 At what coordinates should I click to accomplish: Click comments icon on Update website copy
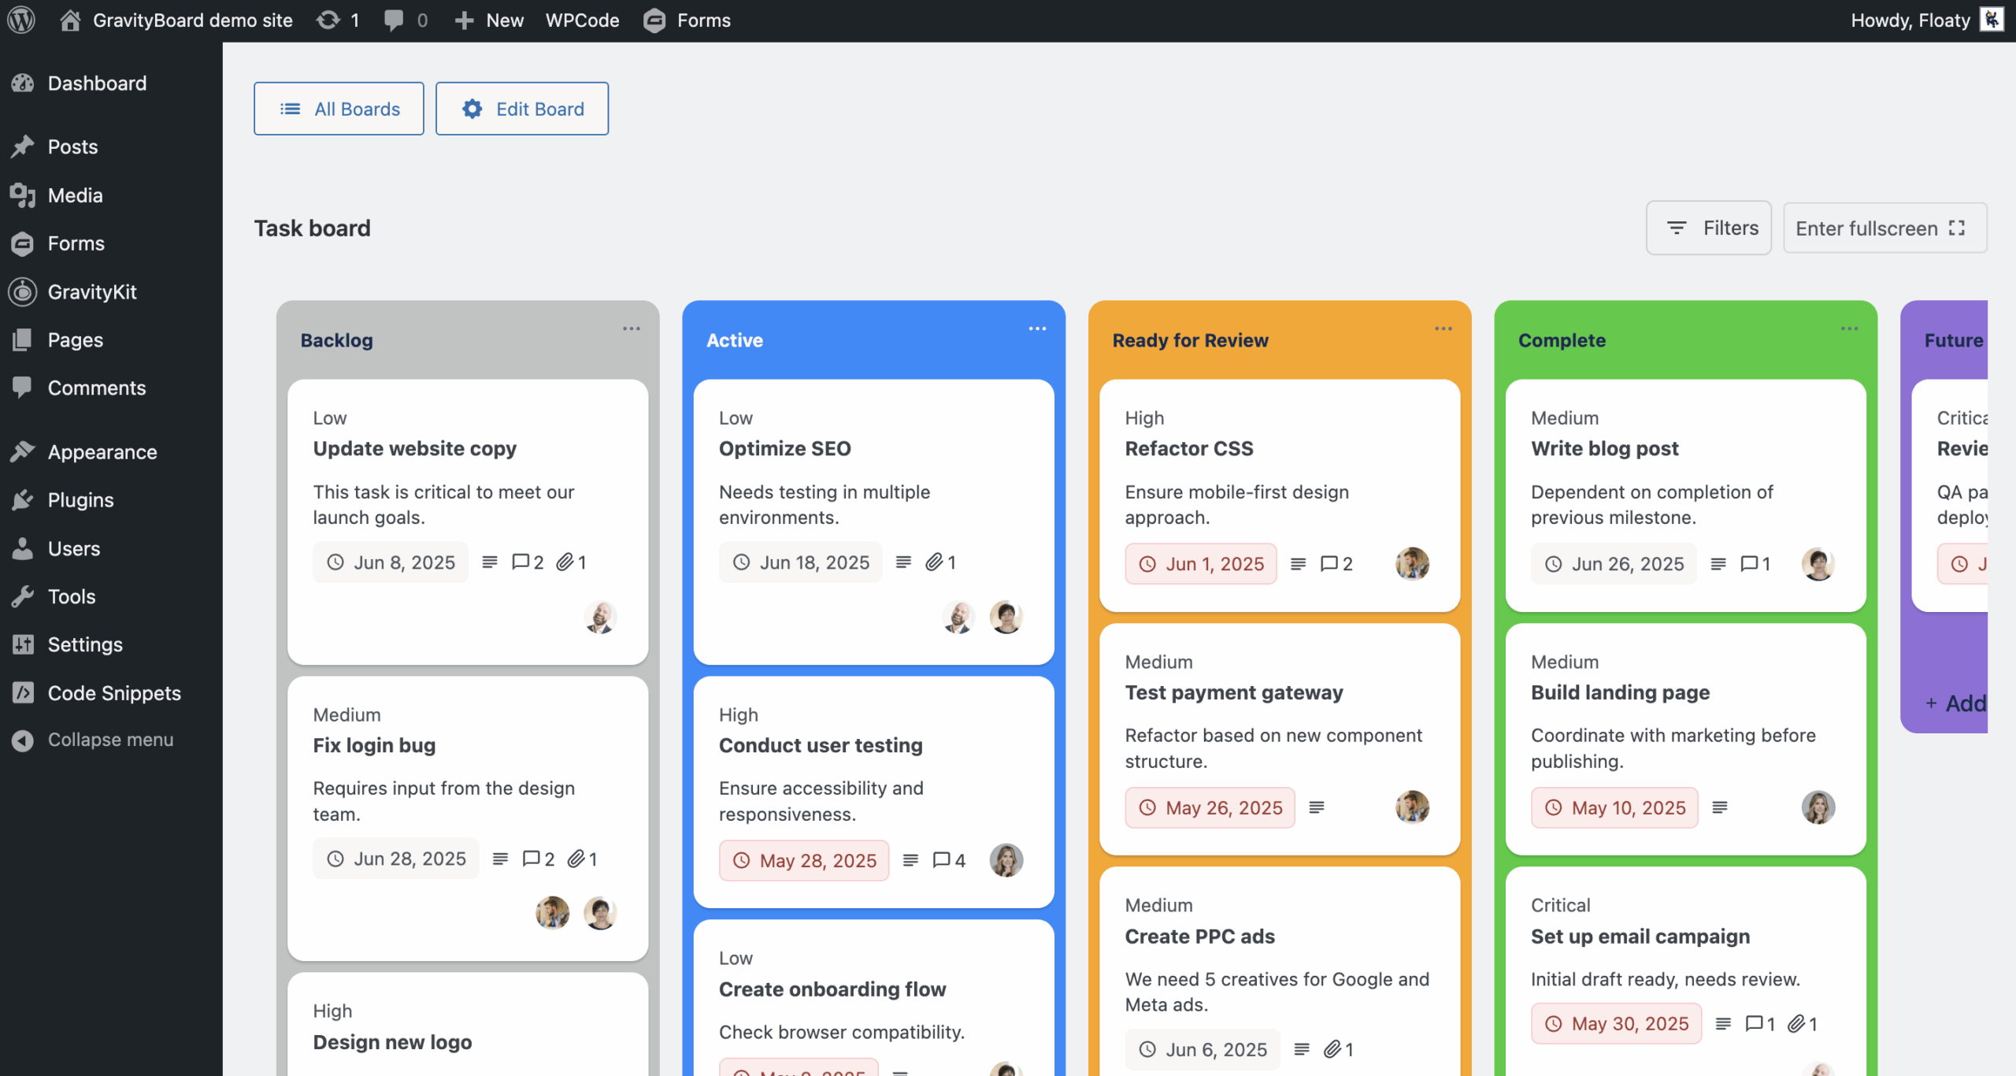coord(528,562)
